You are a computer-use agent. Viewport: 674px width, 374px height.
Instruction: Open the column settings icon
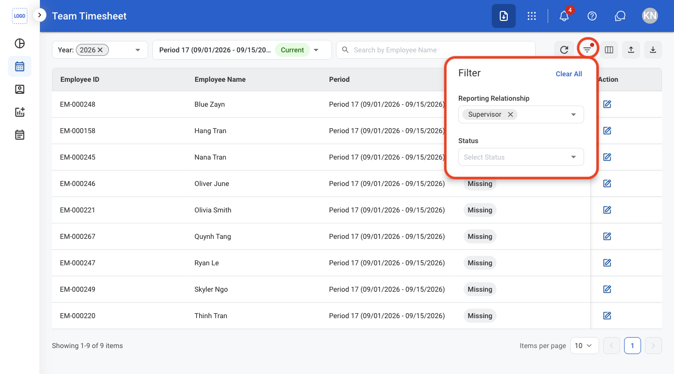pyautogui.click(x=609, y=50)
